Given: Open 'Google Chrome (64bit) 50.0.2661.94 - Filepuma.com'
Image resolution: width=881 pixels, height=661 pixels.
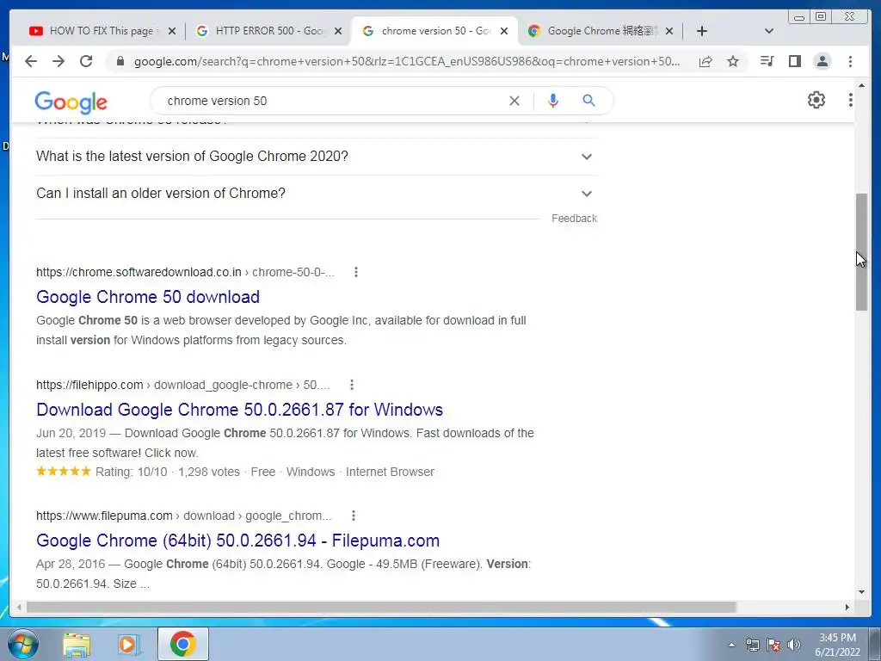Looking at the screenshot, I should pos(237,541).
